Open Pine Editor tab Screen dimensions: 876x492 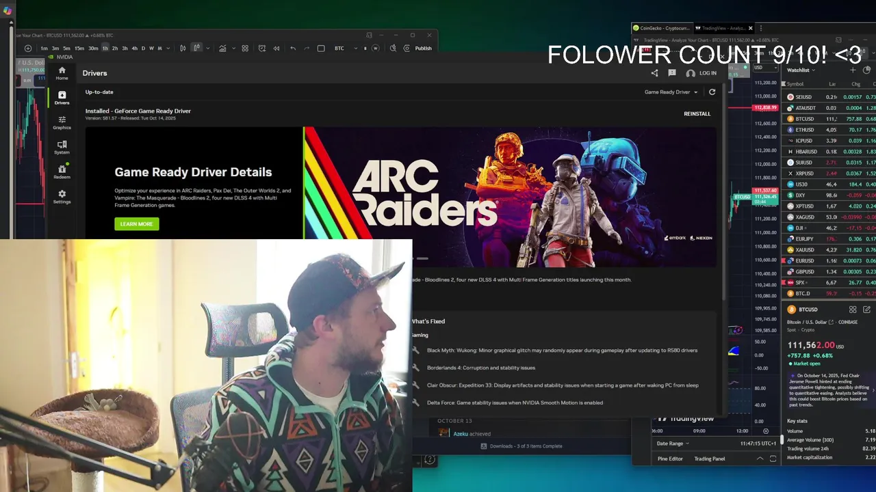670,459
